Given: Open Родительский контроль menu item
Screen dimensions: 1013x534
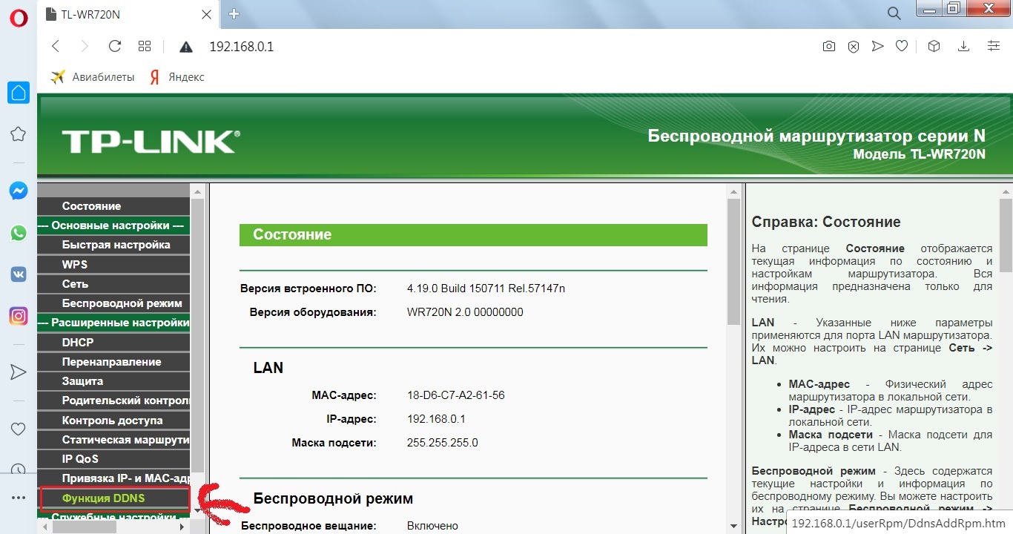Looking at the screenshot, I should pos(114,400).
